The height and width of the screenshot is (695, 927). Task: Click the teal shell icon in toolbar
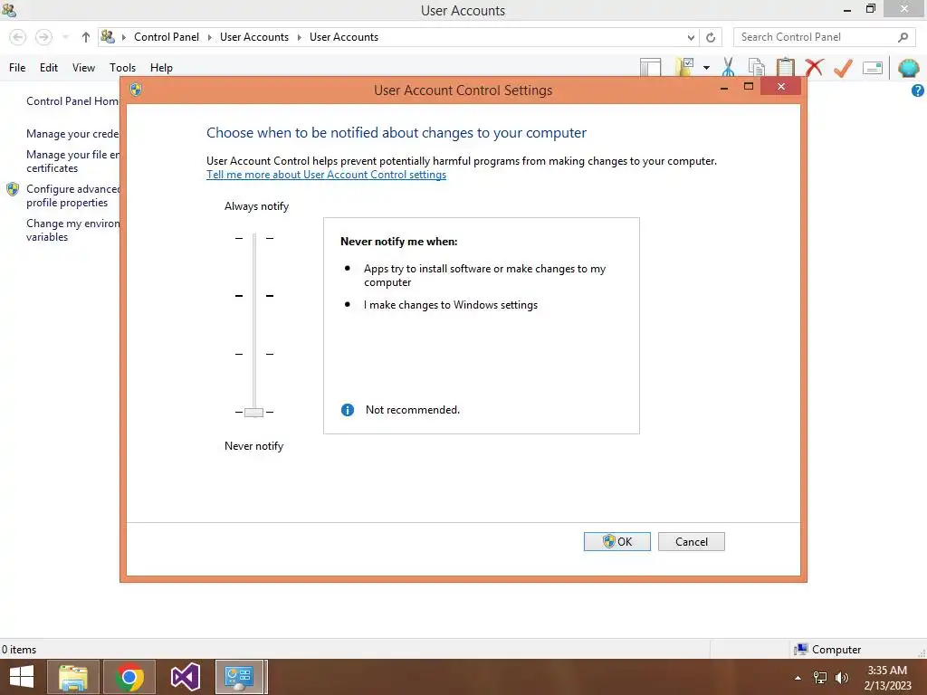(x=909, y=68)
